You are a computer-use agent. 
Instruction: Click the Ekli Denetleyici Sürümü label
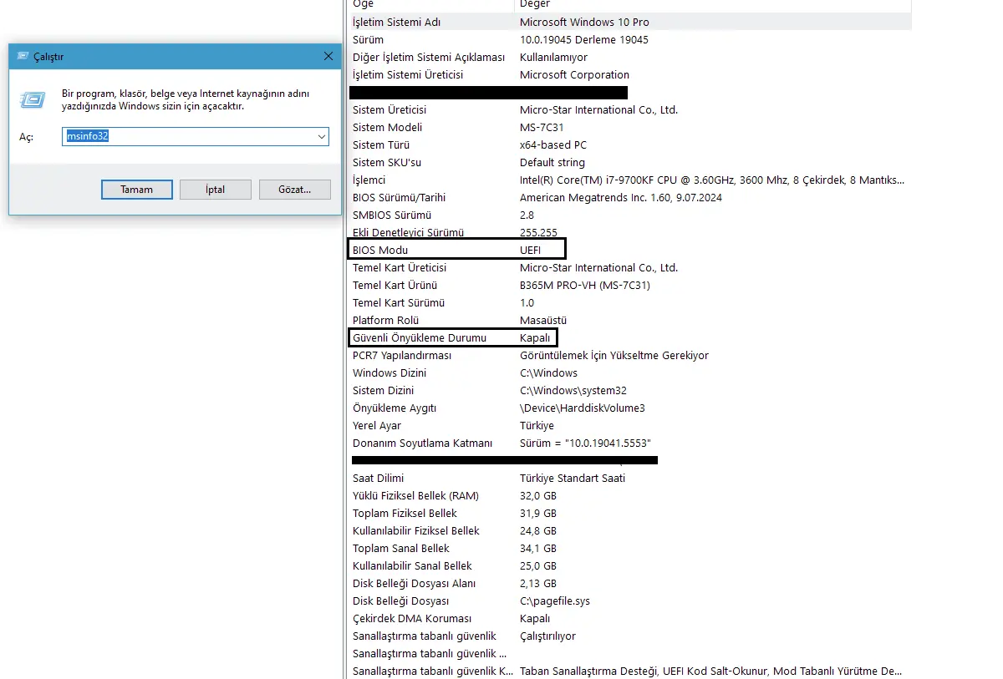(408, 232)
